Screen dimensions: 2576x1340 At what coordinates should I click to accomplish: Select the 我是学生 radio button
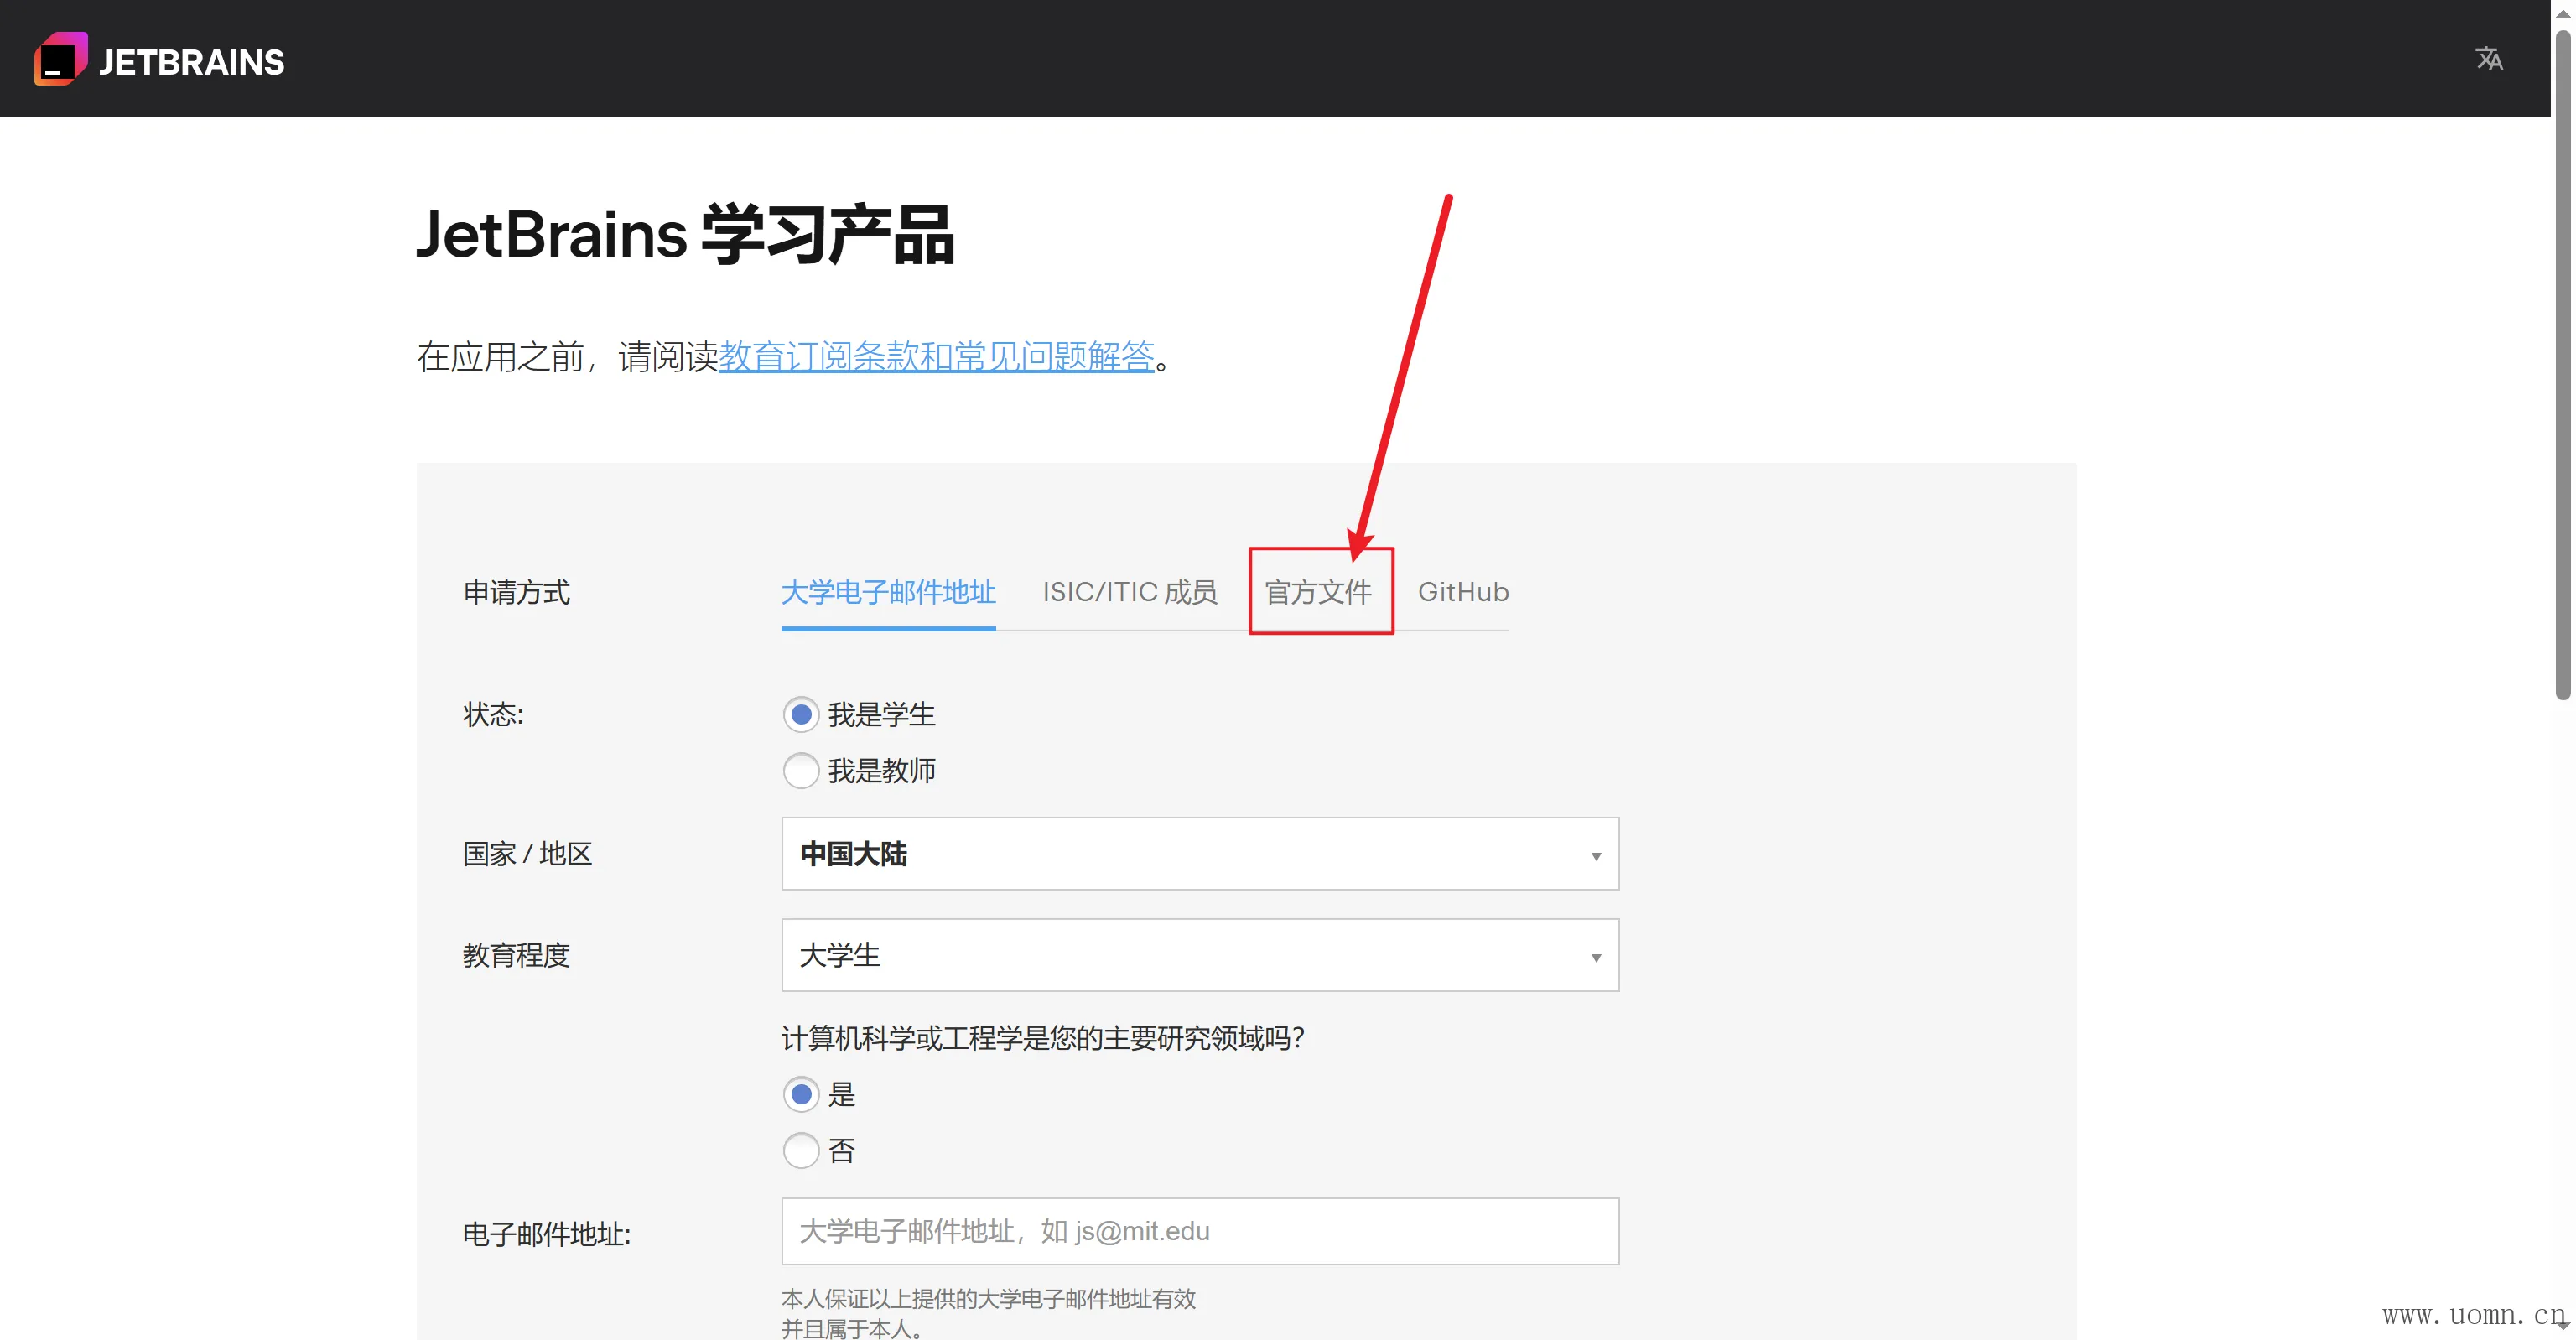coord(800,714)
